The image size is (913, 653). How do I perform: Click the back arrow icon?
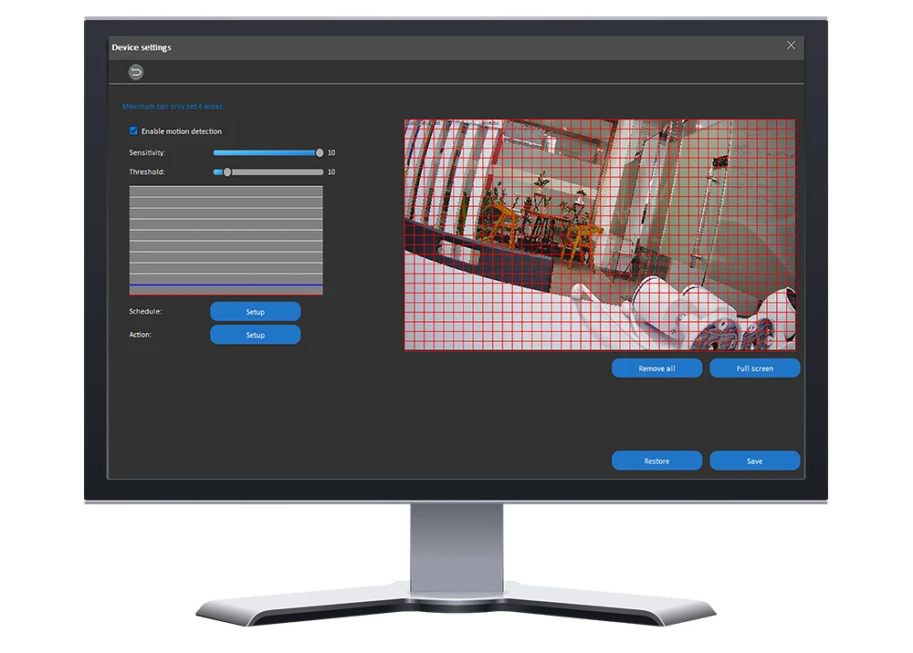point(136,72)
